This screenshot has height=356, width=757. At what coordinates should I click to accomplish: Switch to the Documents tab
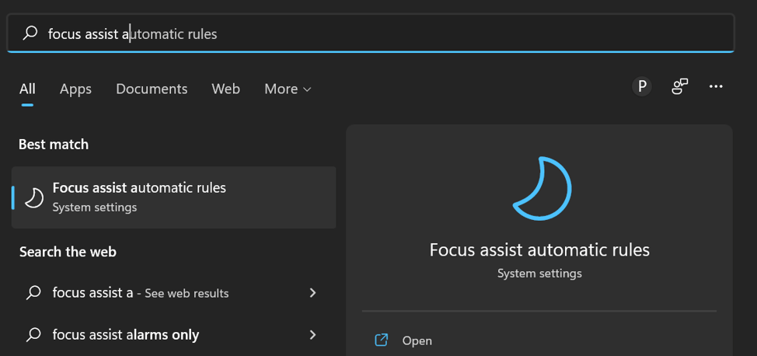tap(152, 89)
